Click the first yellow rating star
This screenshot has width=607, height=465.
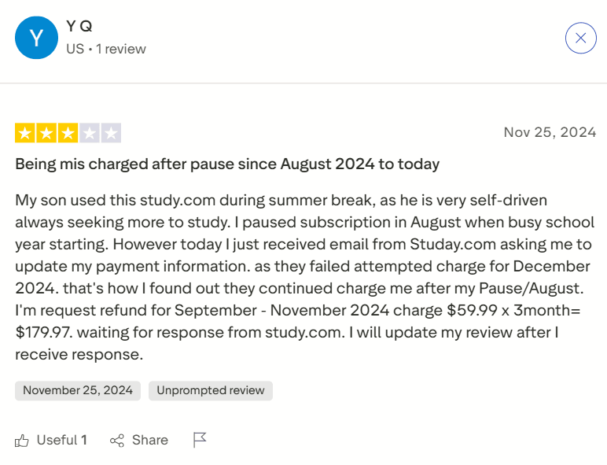24,133
